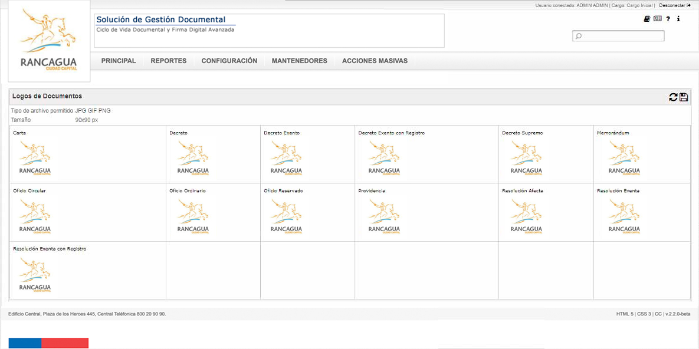The width and height of the screenshot is (699, 349).
Task: Select the Decreto Supremo logo thumbnail
Action: (526, 158)
